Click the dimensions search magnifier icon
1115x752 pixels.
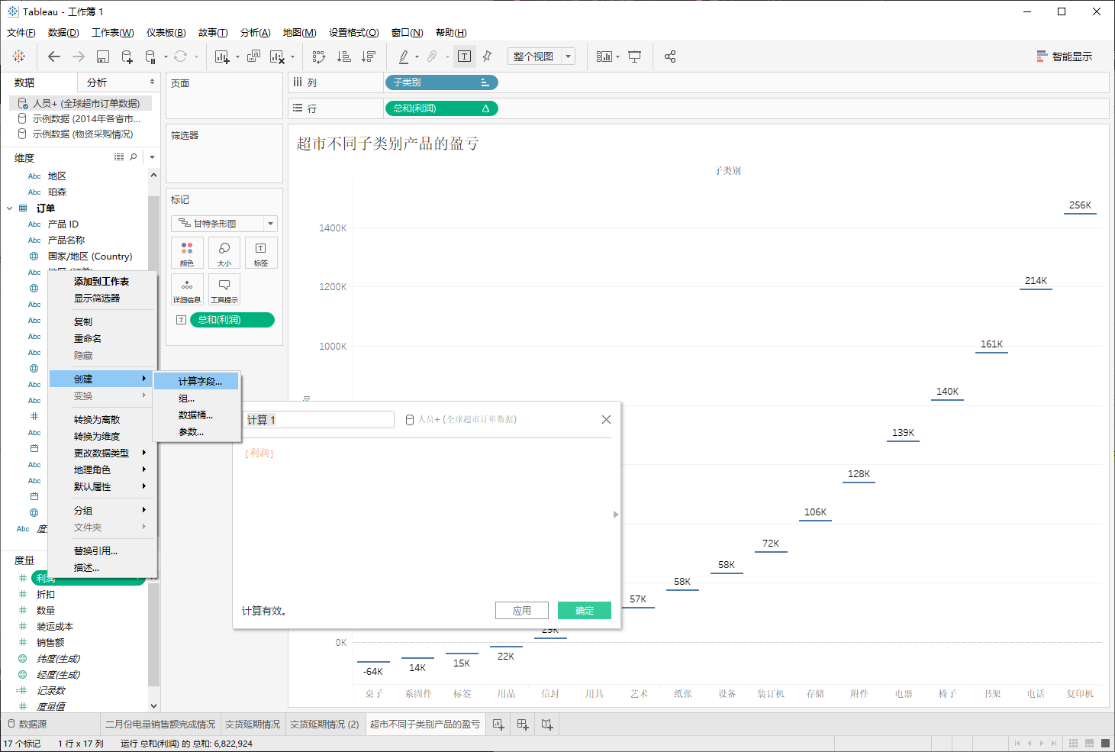click(134, 157)
